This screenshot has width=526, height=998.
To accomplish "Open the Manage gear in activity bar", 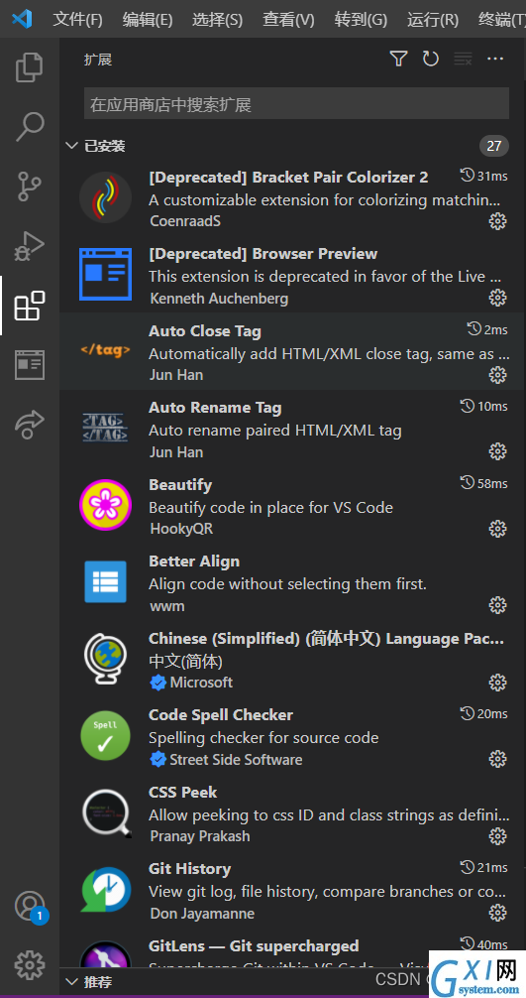I will pyautogui.click(x=30, y=965).
